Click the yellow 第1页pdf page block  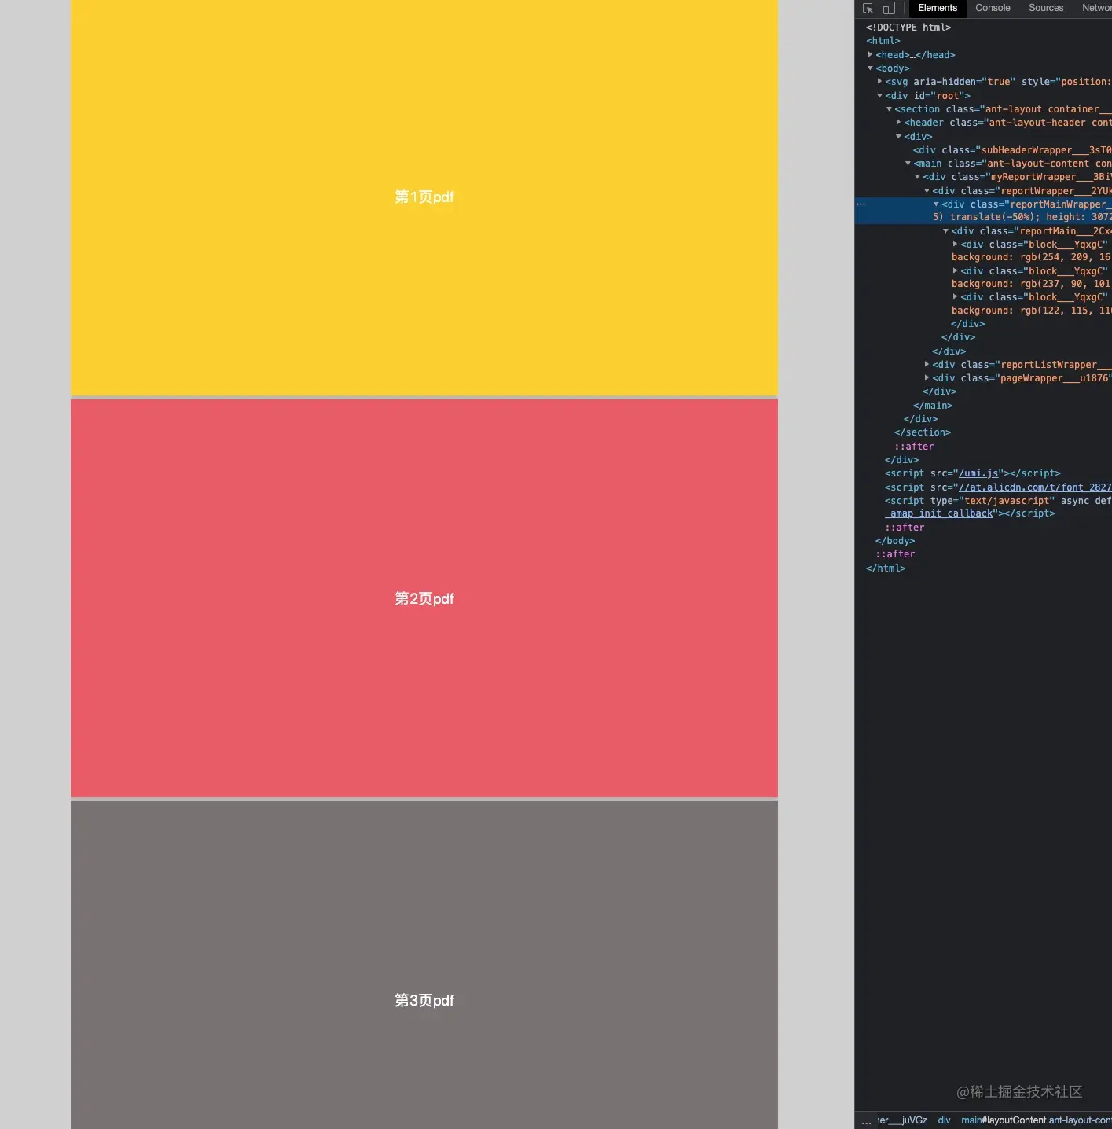pos(424,197)
